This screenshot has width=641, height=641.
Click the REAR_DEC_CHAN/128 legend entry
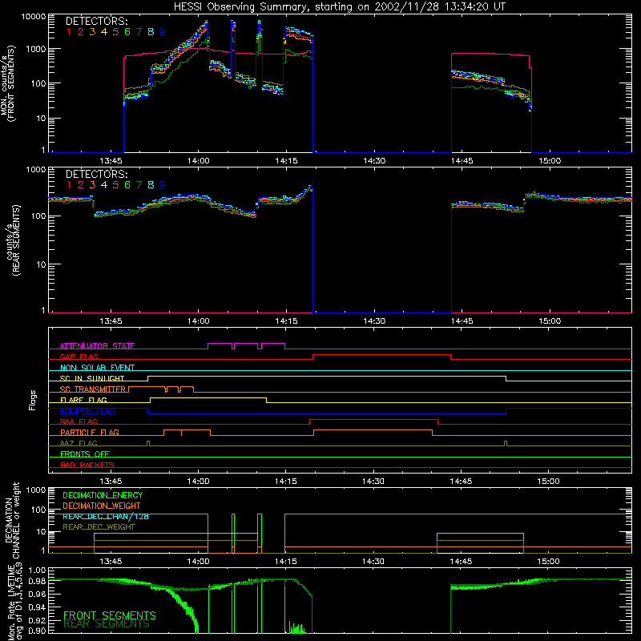click(x=106, y=516)
